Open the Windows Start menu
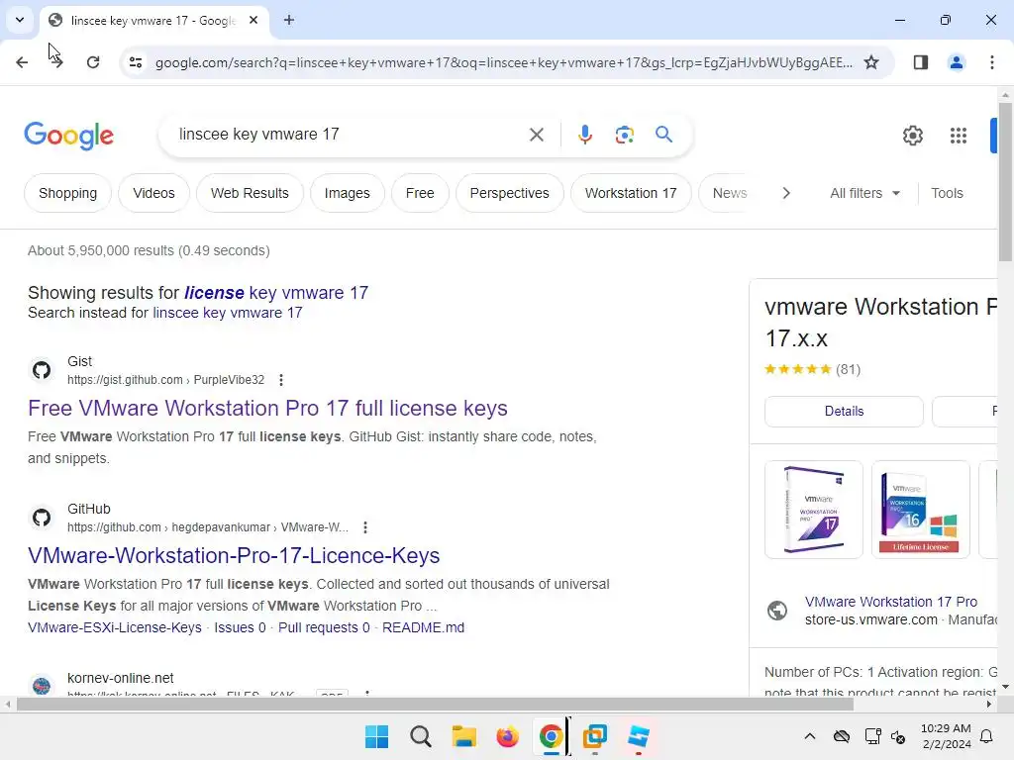The width and height of the screenshot is (1014, 760). point(376,736)
